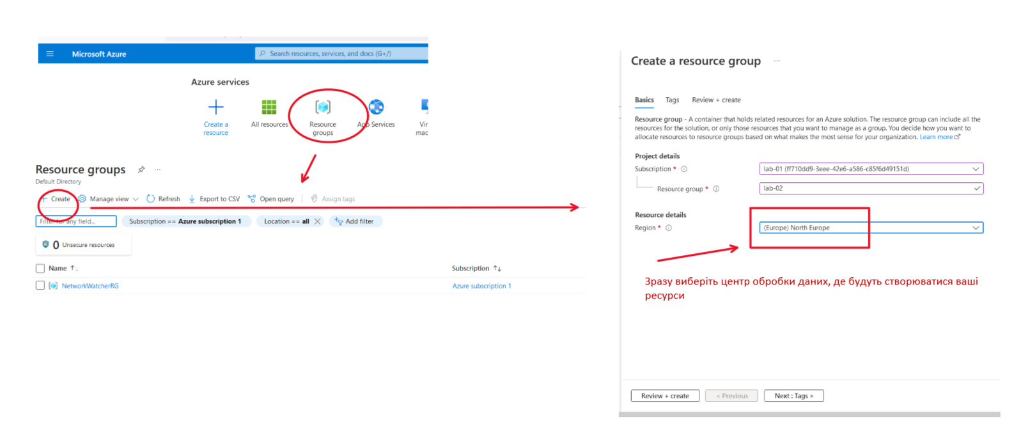Click the Refresh toolbar icon
This screenshot has width=1014, height=431.
tap(151, 199)
